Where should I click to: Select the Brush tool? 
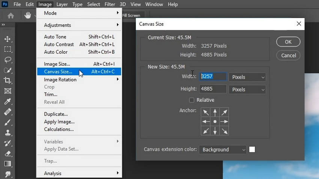pos(8,122)
